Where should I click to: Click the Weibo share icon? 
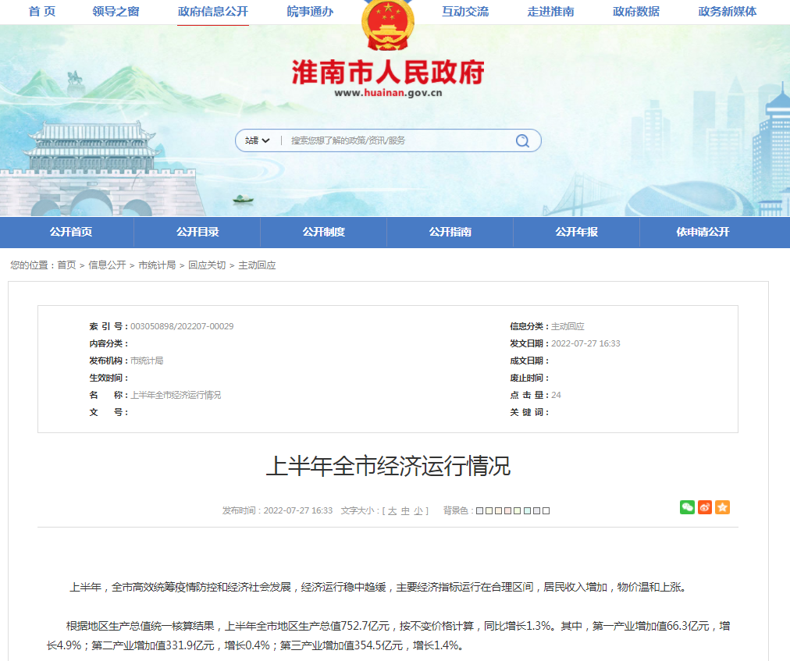[704, 507]
